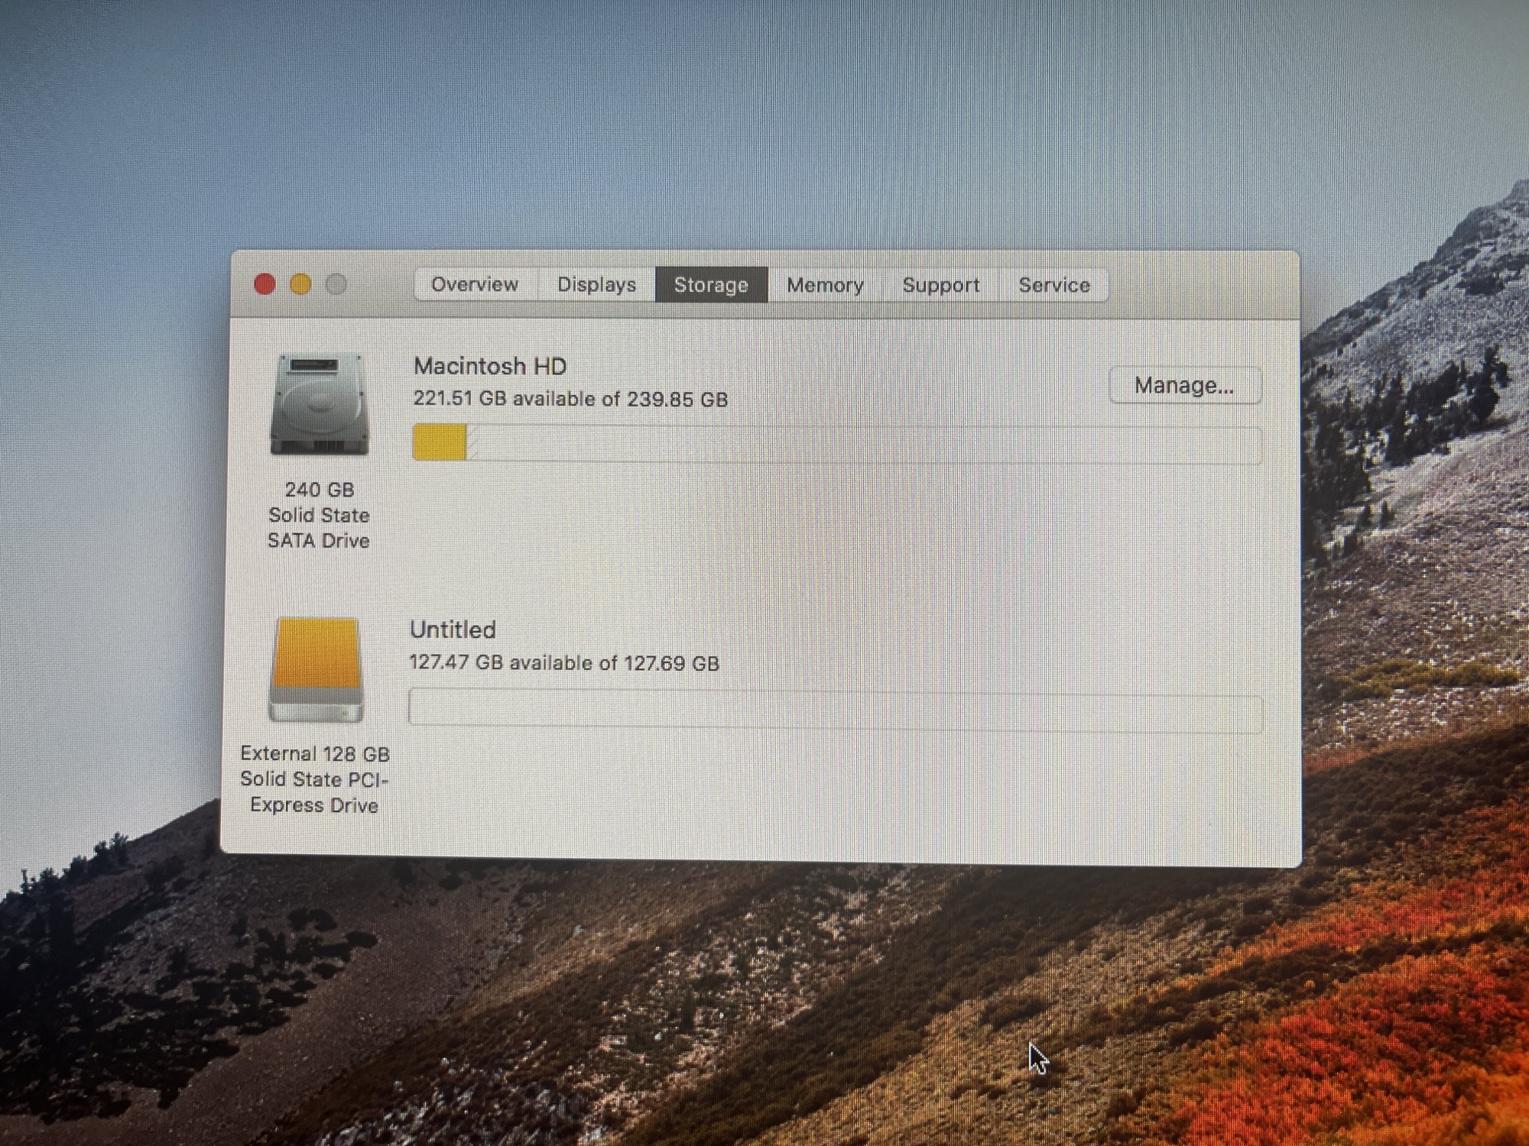1529x1146 pixels.
Task: Click the free-space portion of Macintosh HD bar
Action: [864, 444]
